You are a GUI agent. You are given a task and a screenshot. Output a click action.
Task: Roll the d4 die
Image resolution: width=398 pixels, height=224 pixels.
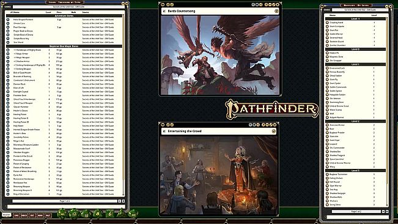tap(121, 214)
